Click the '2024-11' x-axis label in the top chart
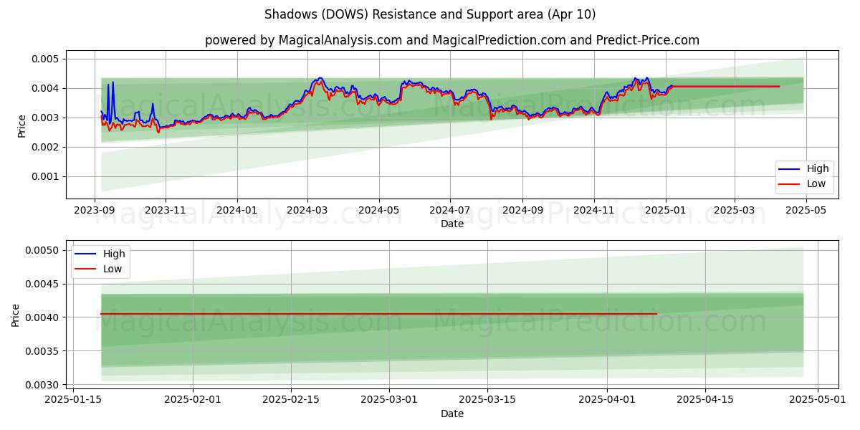The image size is (860, 430). pyautogui.click(x=593, y=211)
